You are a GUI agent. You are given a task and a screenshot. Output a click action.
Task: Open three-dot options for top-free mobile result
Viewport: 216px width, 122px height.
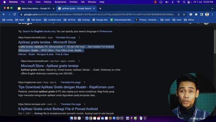point(79,61)
